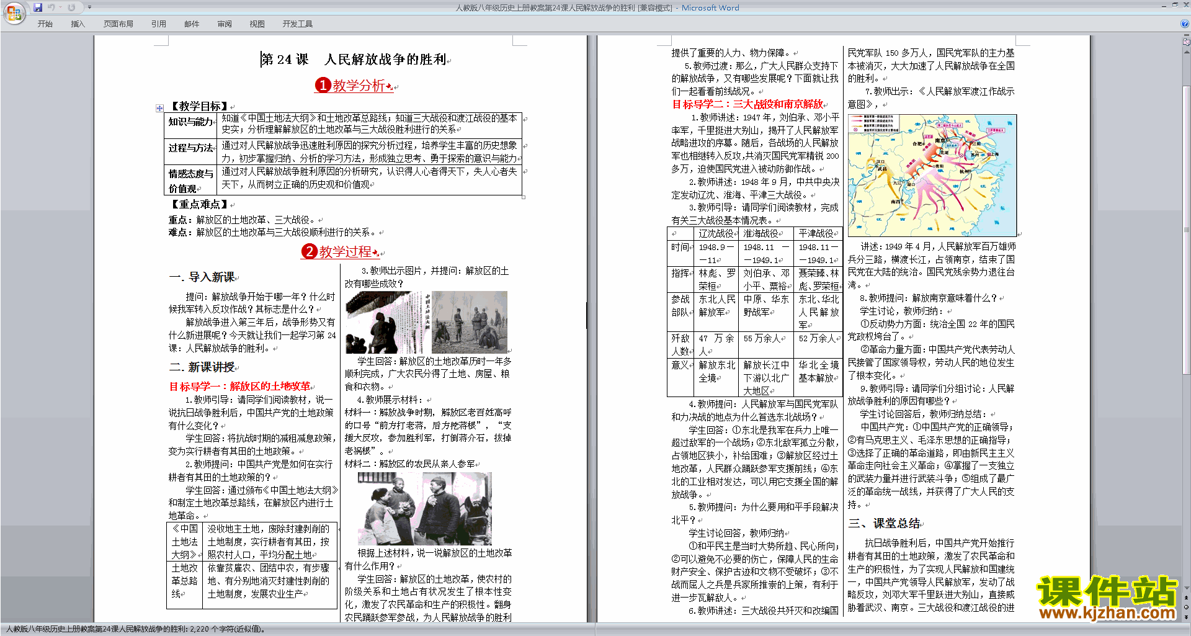Select the 渡江作战 colored map image
Image resolution: width=1191 pixels, height=636 pixels.
click(x=932, y=175)
